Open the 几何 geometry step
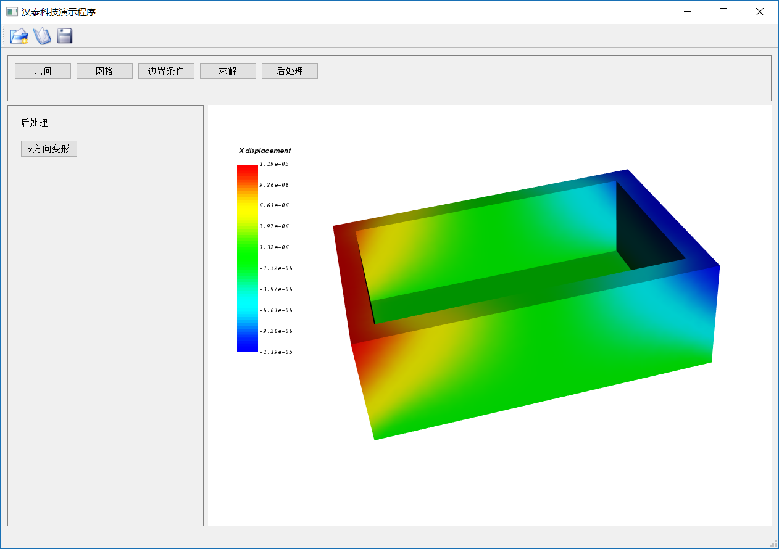Image resolution: width=779 pixels, height=549 pixels. point(43,71)
